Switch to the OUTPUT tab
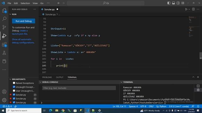Screen dimensions: 202x113 coord(60,77)
